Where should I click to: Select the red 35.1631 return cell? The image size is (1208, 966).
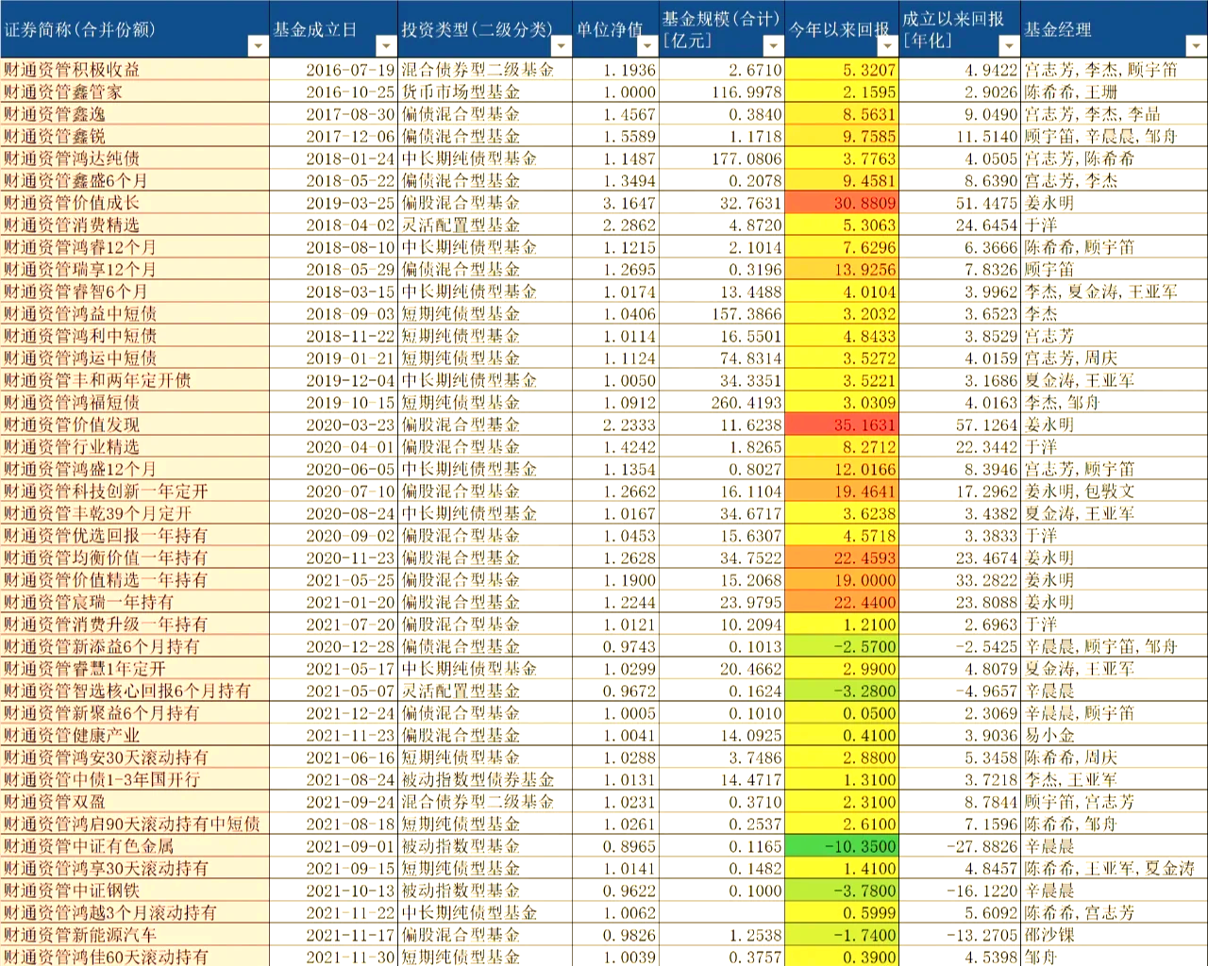(841, 425)
